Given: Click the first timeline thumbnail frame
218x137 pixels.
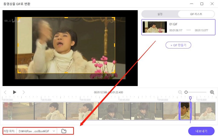Looking at the screenshot, I should click(x=18, y=111).
